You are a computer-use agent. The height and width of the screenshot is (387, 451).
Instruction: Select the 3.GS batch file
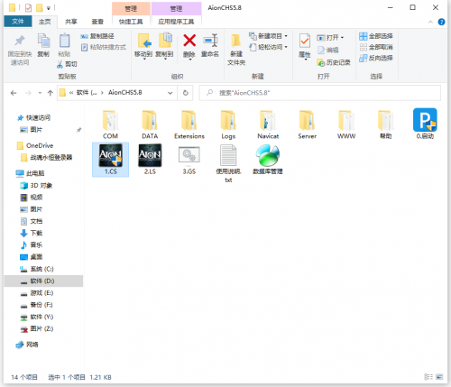coord(189,160)
